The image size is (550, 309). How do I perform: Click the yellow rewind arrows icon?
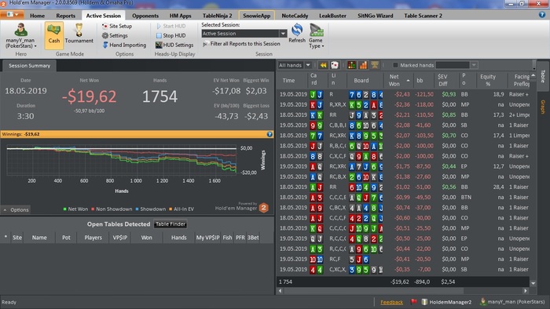point(323,65)
